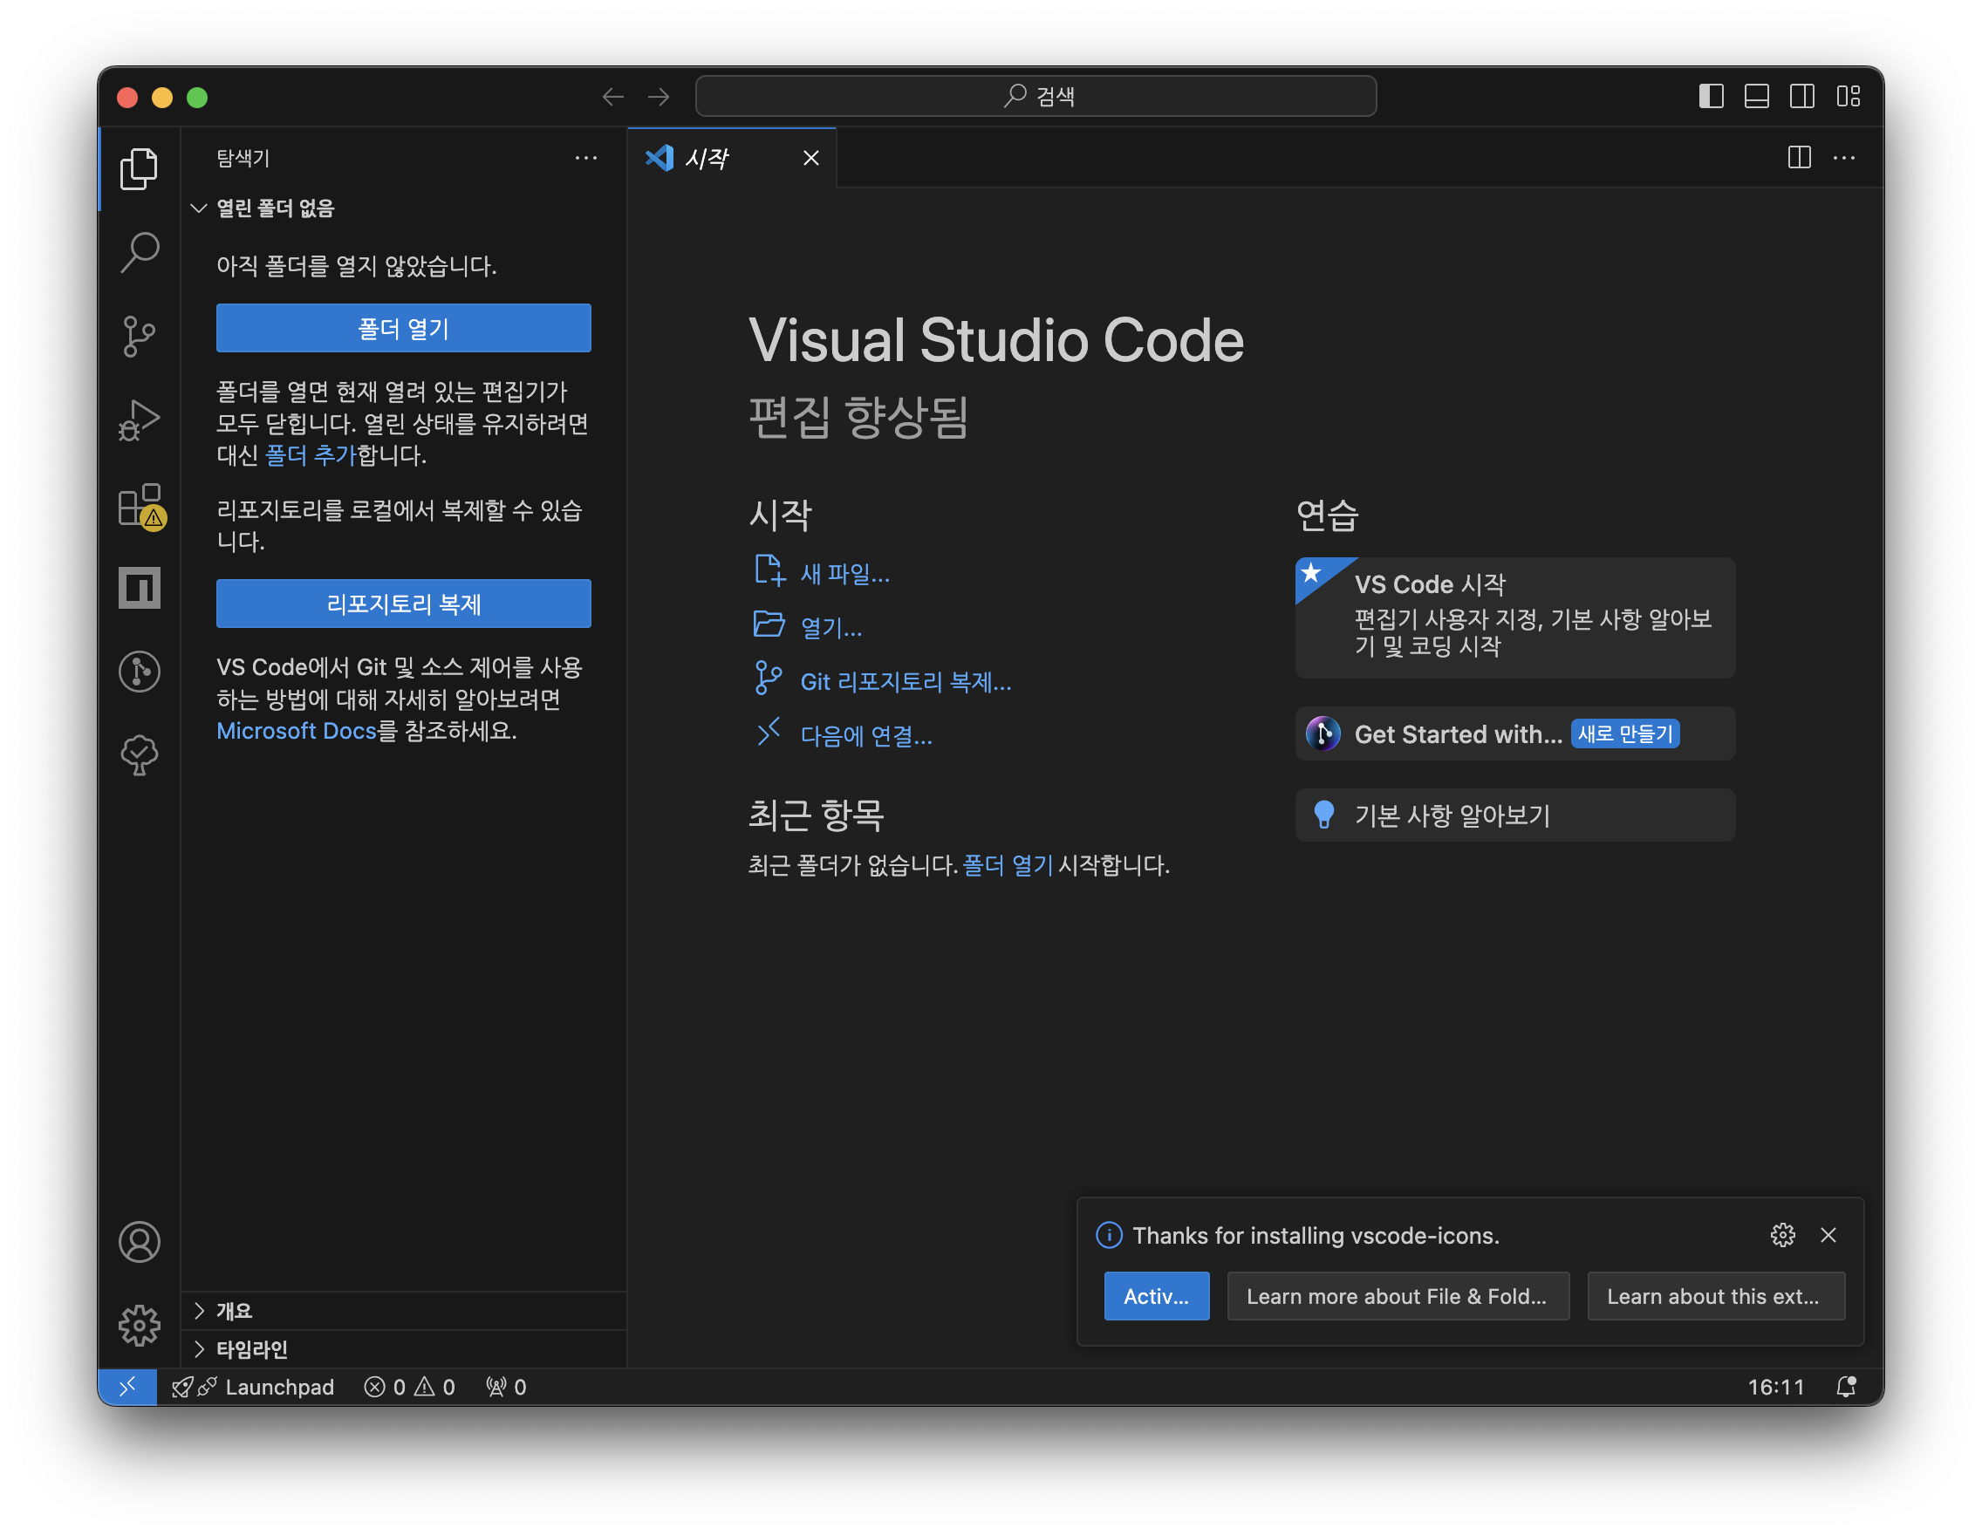Select the '시작' welcome tab
This screenshot has height=1535, width=1982.
click(x=707, y=159)
